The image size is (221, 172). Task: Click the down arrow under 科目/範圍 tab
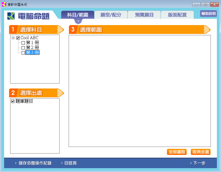[78, 21]
